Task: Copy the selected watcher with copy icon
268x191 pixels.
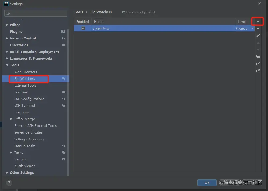Action: pyautogui.click(x=258, y=57)
